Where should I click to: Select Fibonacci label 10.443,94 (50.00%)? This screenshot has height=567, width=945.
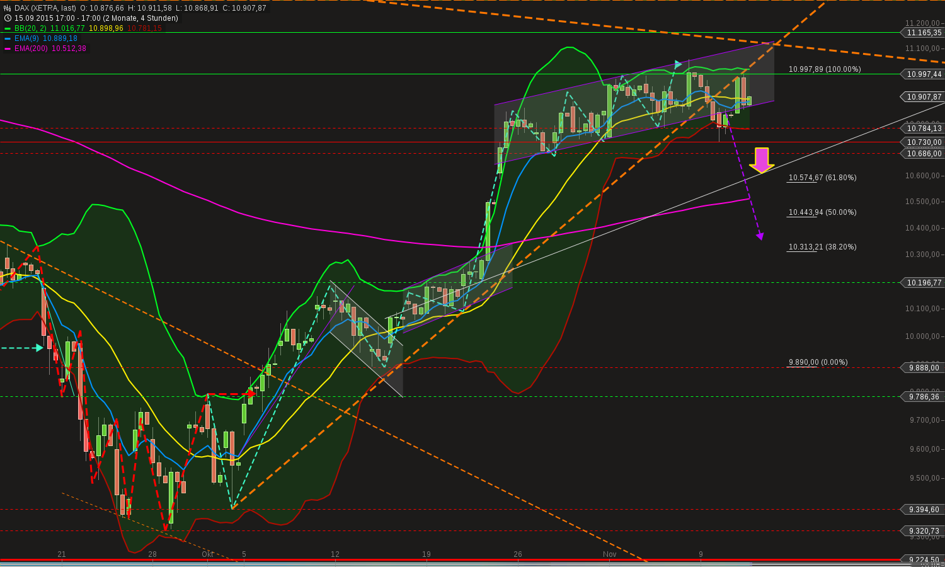[822, 212]
